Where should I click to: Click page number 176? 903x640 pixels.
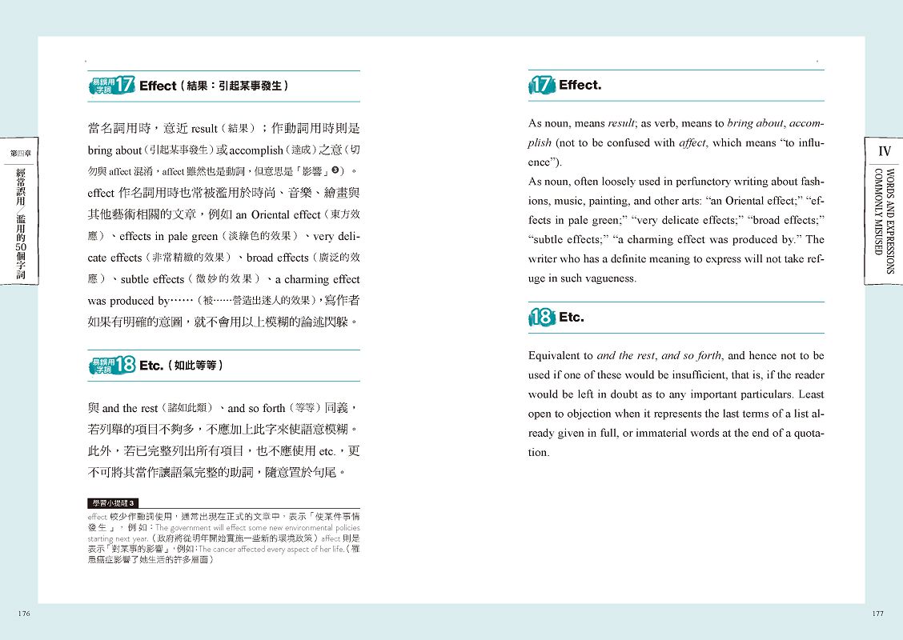tap(23, 614)
